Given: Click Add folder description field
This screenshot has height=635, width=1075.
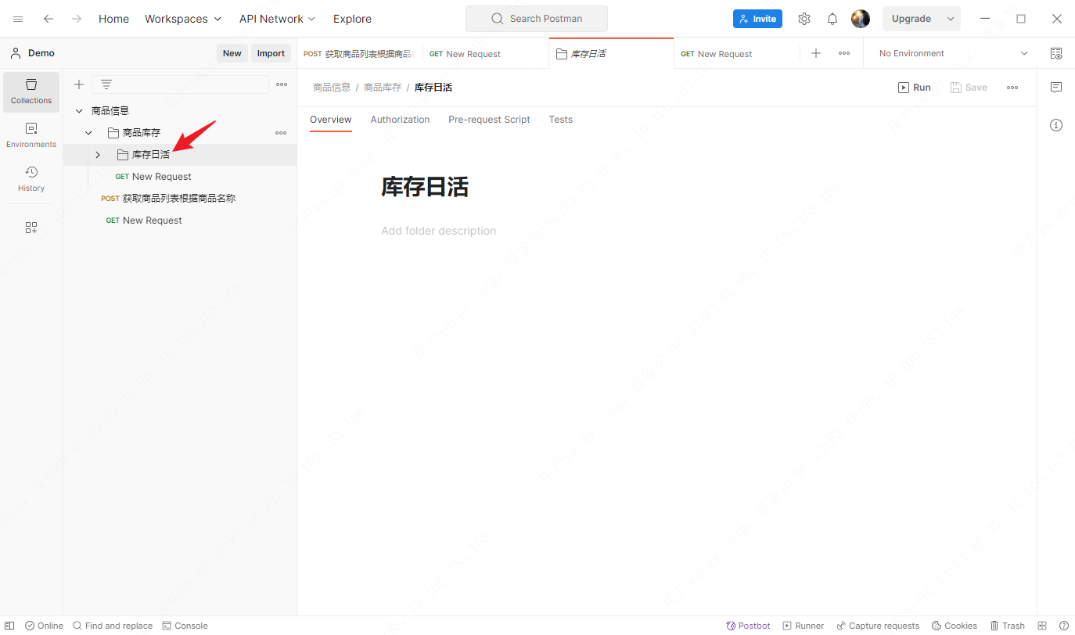Looking at the screenshot, I should click(x=439, y=231).
